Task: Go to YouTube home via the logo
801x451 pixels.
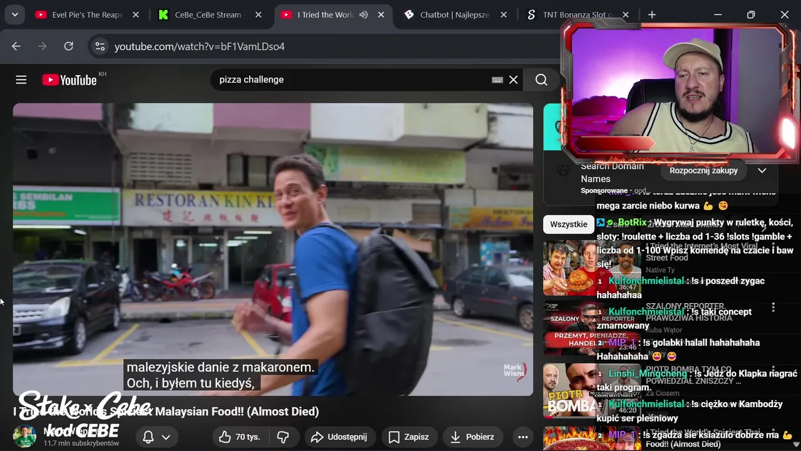Action: click(x=70, y=80)
